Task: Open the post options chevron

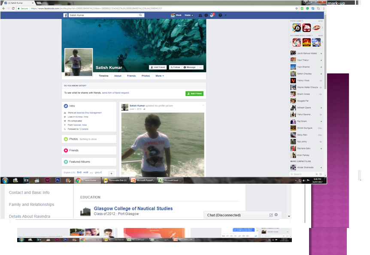Action: pos(203,105)
